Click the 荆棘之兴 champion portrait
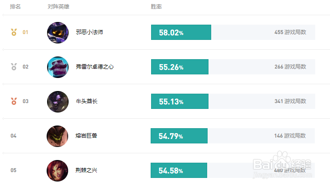 [x=57, y=171]
